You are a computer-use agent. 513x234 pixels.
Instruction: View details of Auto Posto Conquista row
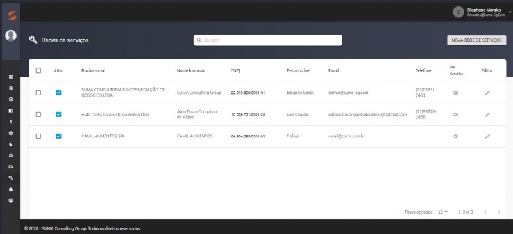(x=455, y=114)
